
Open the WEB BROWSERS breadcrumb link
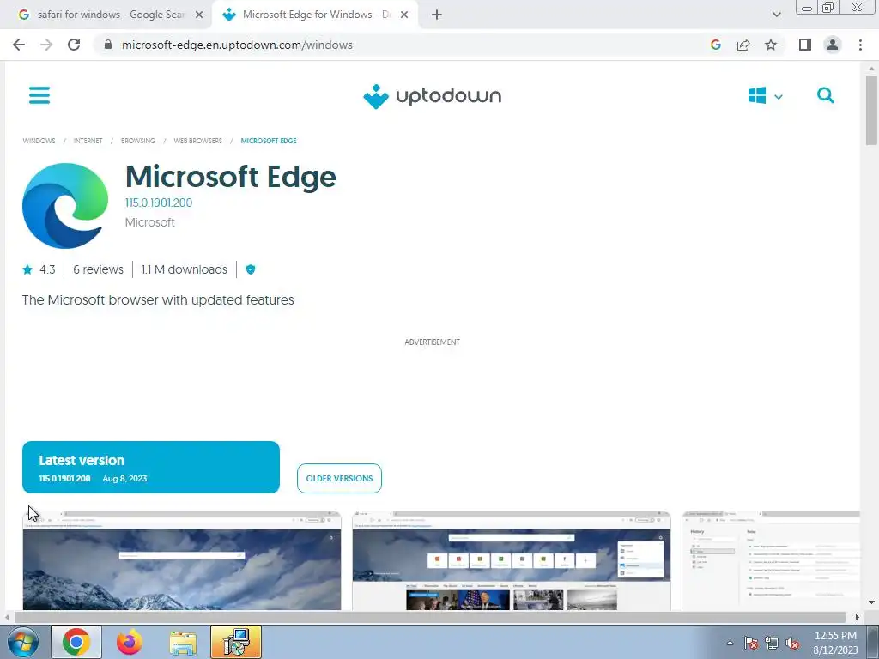click(x=198, y=141)
